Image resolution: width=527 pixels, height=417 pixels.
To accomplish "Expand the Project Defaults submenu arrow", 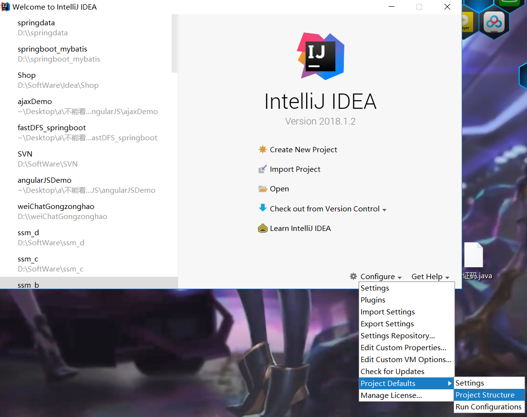I will point(449,384).
